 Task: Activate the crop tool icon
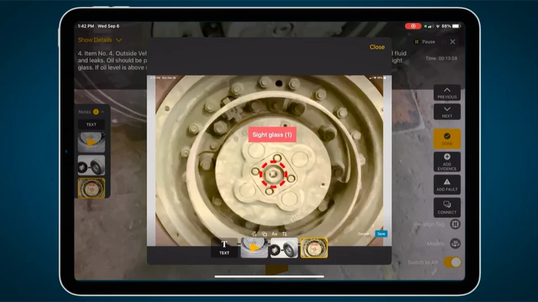coord(285,233)
